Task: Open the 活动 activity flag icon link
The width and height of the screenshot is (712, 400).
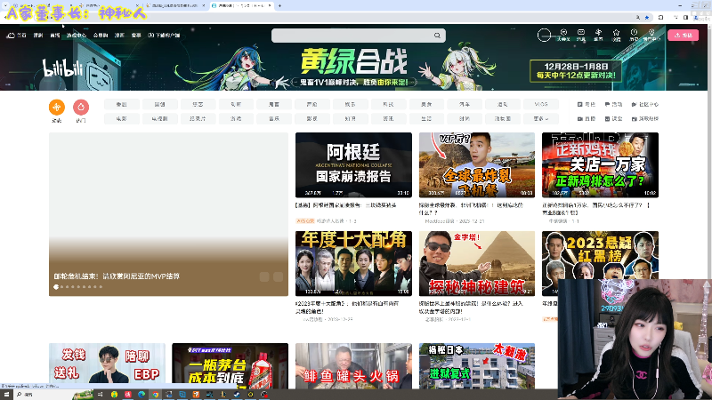Action: point(613,104)
